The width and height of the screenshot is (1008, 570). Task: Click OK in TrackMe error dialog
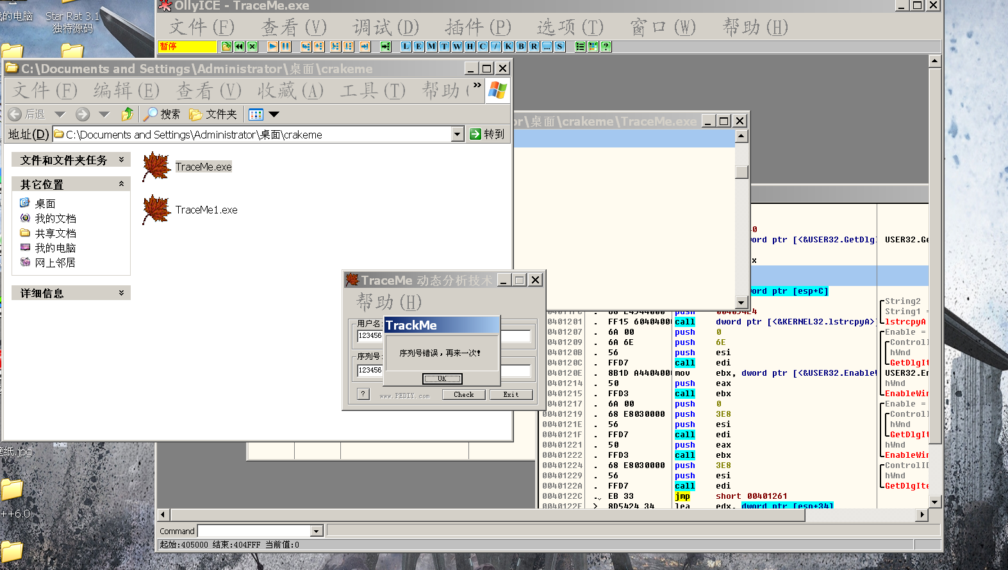point(442,379)
